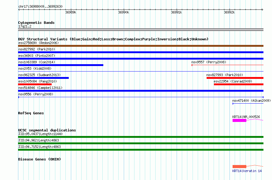Open the nsv1063389 (Coe2014) variant bar
Image resolution: width=272 pixels, height=180 pixels.
click(x=61, y=65)
